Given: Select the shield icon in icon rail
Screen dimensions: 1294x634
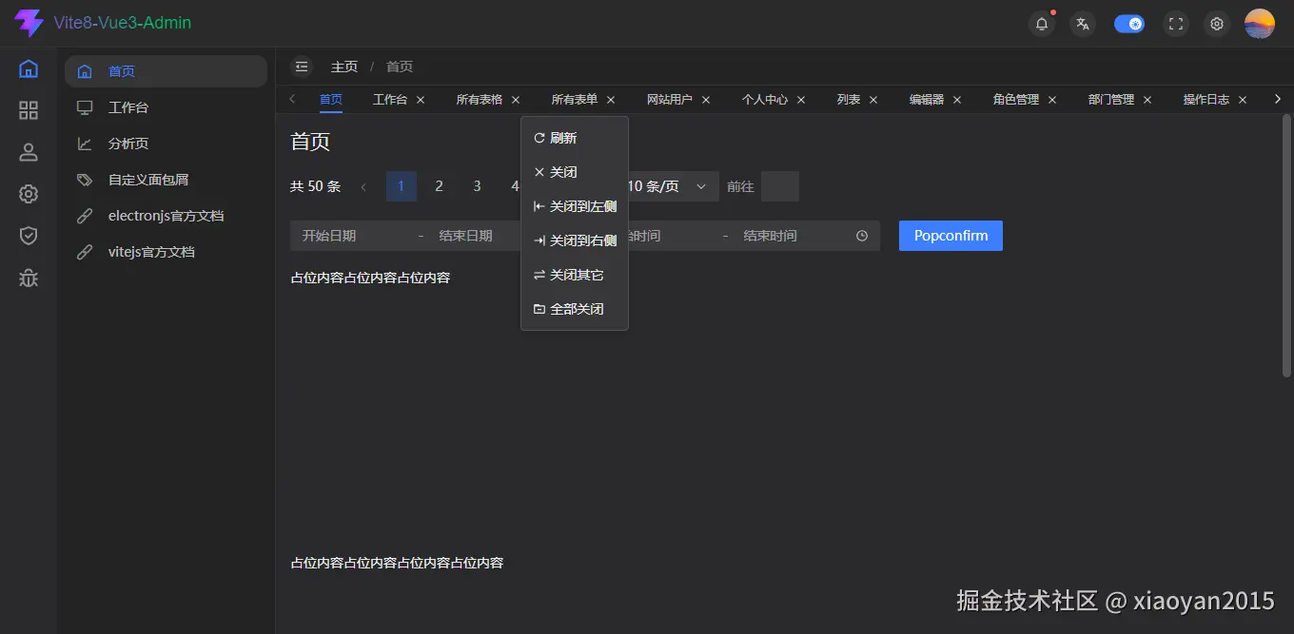Looking at the screenshot, I should [29, 236].
